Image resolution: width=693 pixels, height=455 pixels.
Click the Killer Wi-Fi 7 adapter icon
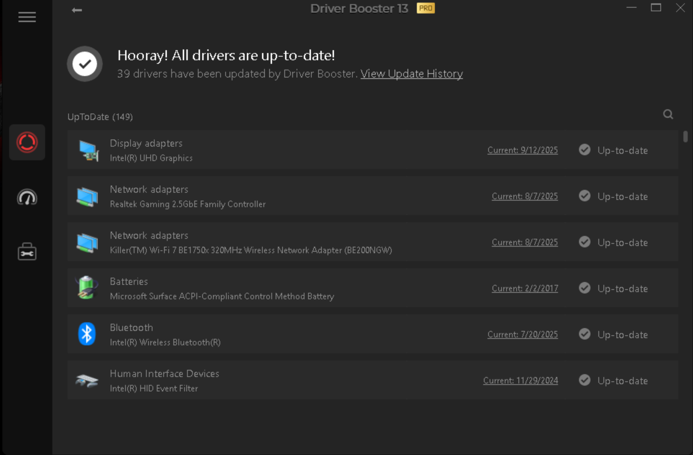87,243
